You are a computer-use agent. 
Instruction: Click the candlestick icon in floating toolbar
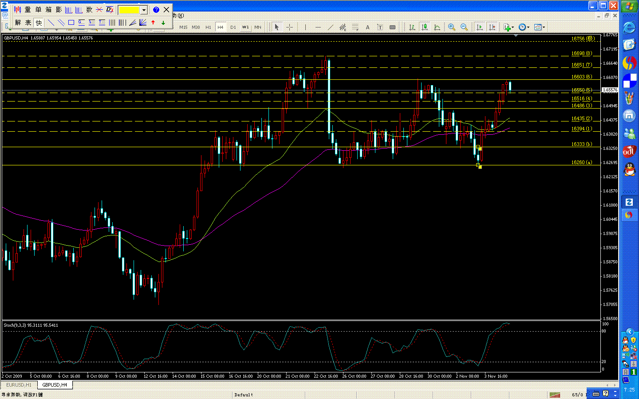coord(18,9)
